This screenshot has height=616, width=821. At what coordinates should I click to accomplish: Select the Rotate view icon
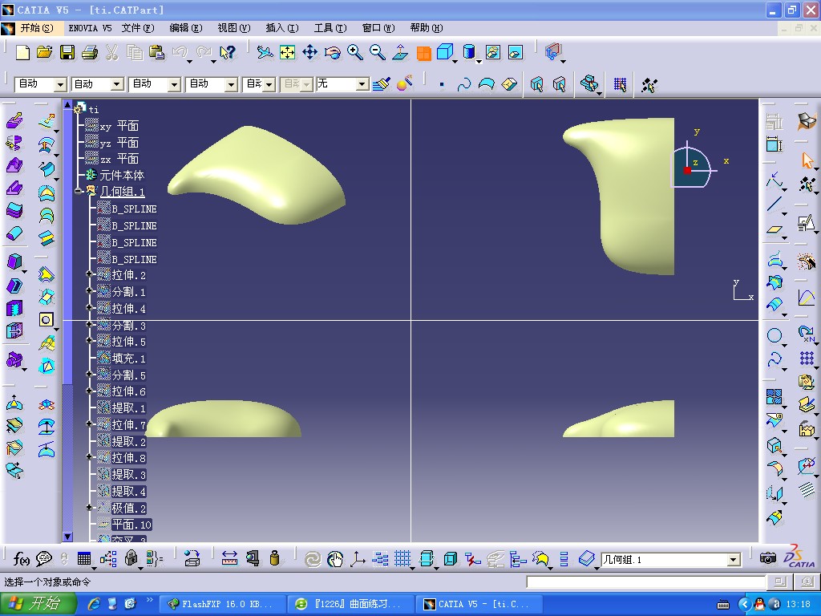pyautogui.click(x=333, y=52)
